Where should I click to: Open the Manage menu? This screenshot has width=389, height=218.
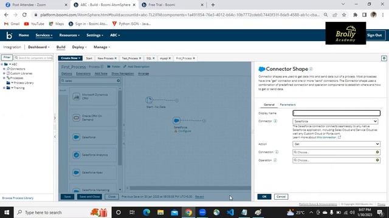pyautogui.click(x=102, y=47)
